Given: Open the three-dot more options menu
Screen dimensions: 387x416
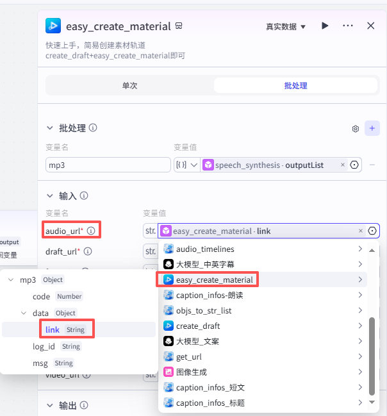Looking at the screenshot, I should pyautogui.click(x=348, y=26).
